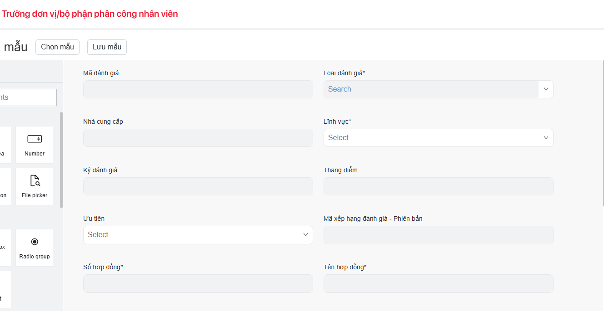Focus the Số hợp đồng input

[x=198, y=283]
